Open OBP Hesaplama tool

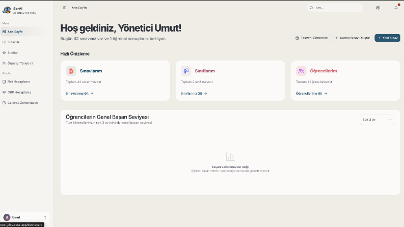point(24,93)
